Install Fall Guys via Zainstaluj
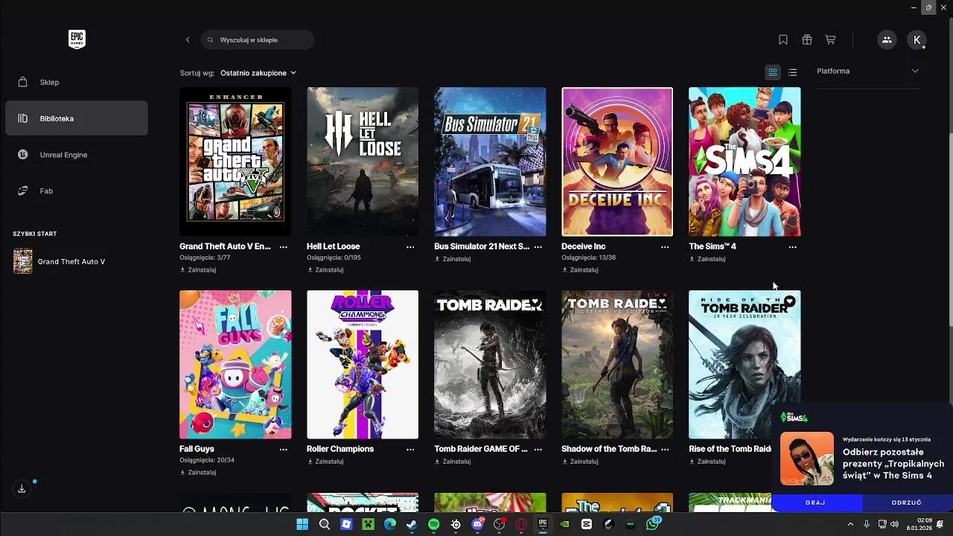The width and height of the screenshot is (953, 536). 197,472
